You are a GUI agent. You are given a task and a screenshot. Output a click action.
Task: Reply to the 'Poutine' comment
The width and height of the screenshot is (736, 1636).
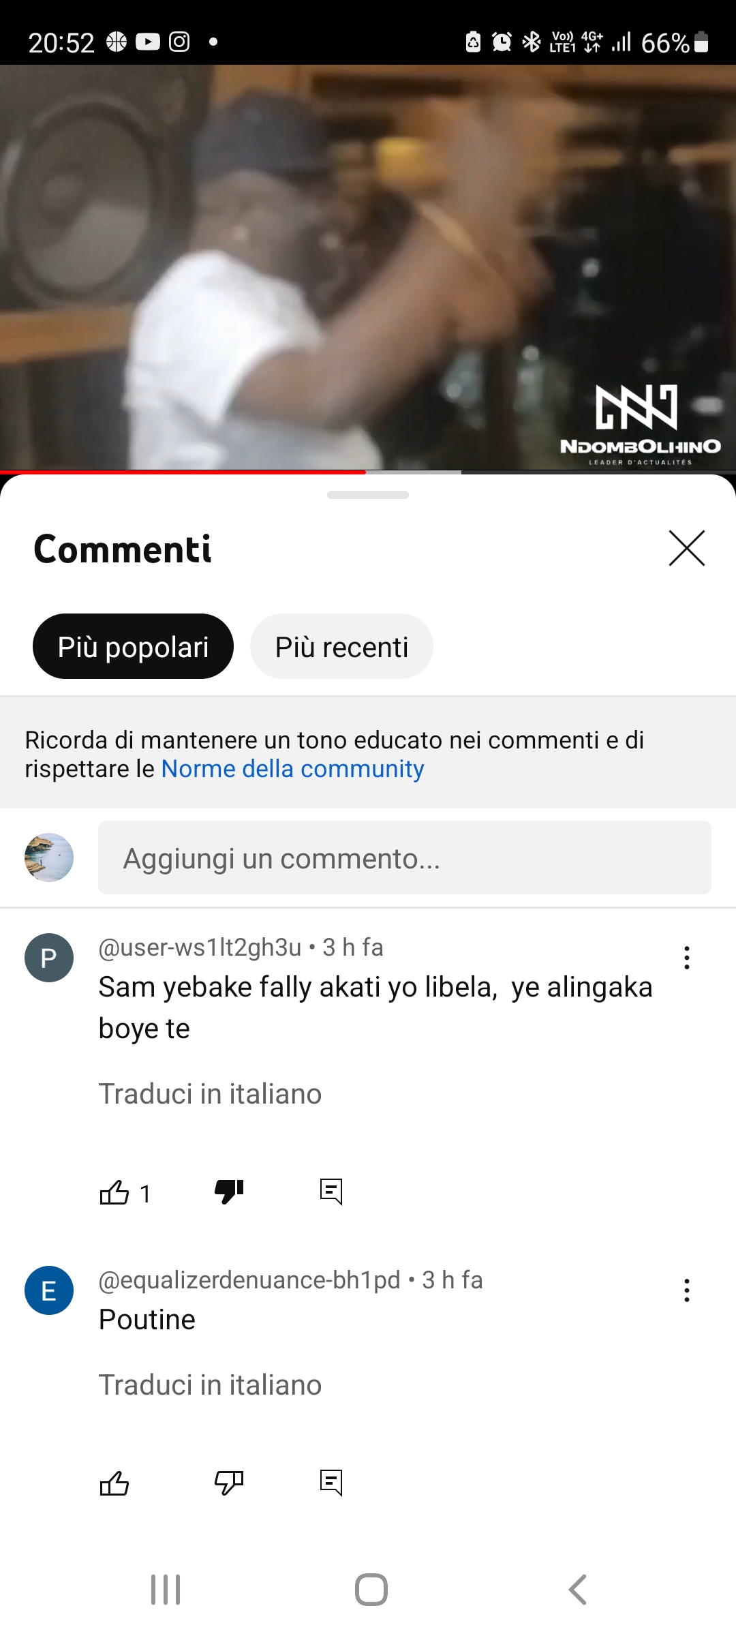coord(331,1483)
